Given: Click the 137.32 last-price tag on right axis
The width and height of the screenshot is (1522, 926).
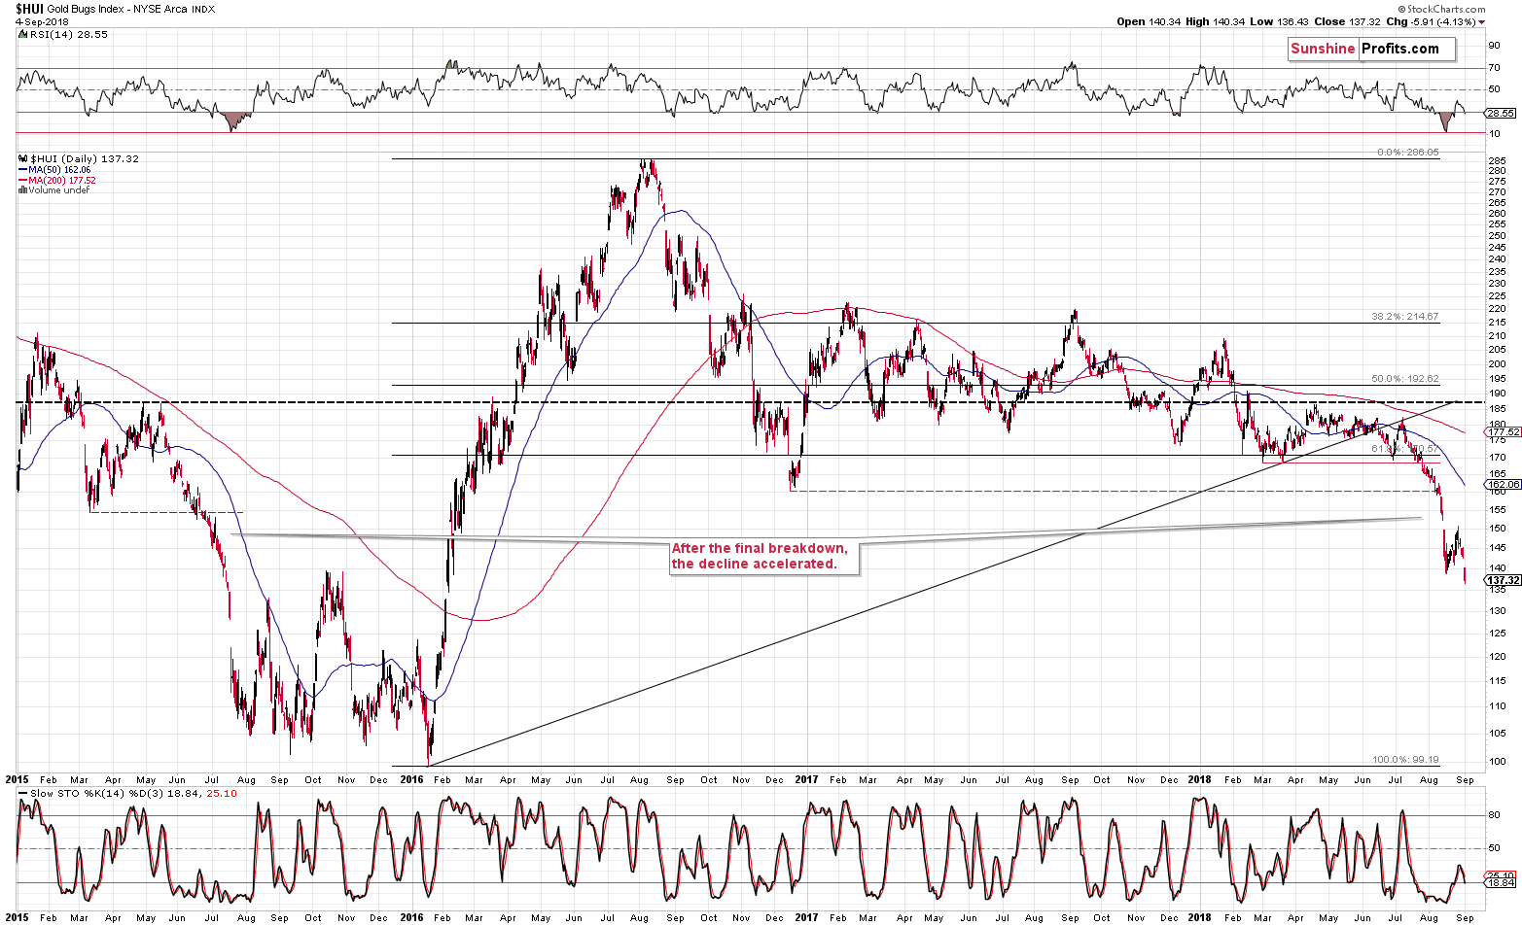Looking at the screenshot, I should pos(1504,580).
